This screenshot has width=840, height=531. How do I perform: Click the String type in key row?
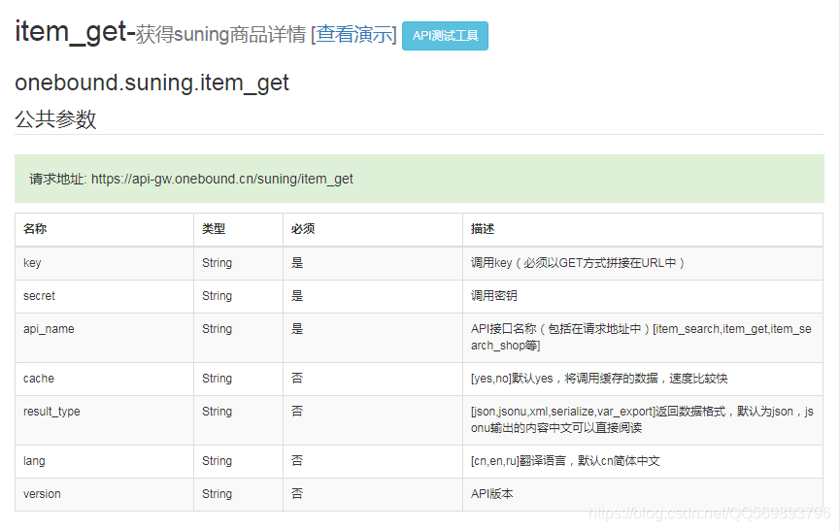point(217,263)
